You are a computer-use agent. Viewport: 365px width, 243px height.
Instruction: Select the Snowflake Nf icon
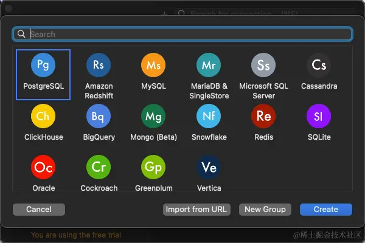coord(209,116)
